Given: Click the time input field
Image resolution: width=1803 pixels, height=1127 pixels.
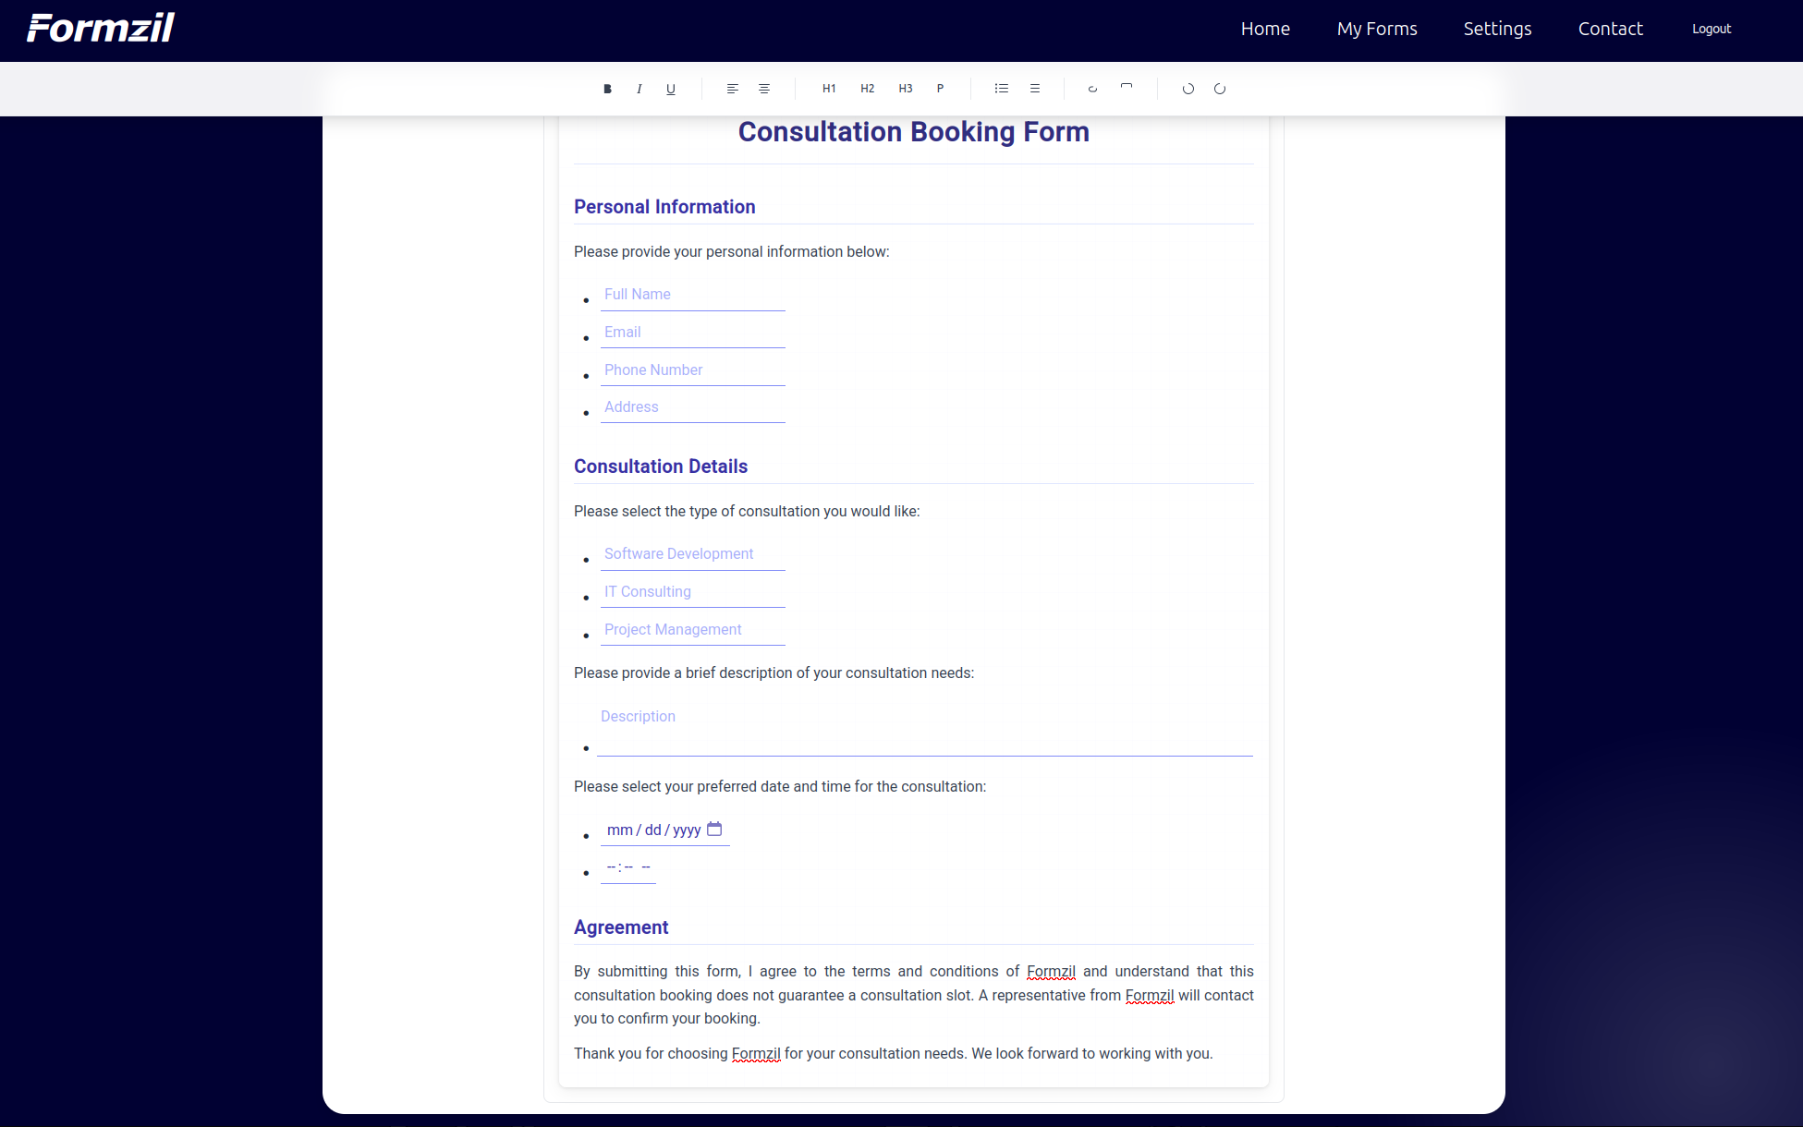Looking at the screenshot, I should 628,867.
